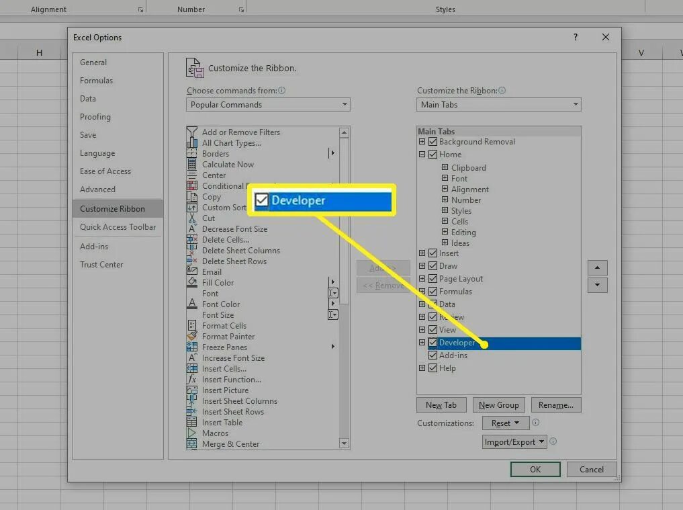Toggle the Insert tab checkbox
Screen dimensions: 683x510
pyautogui.click(x=432, y=253)
